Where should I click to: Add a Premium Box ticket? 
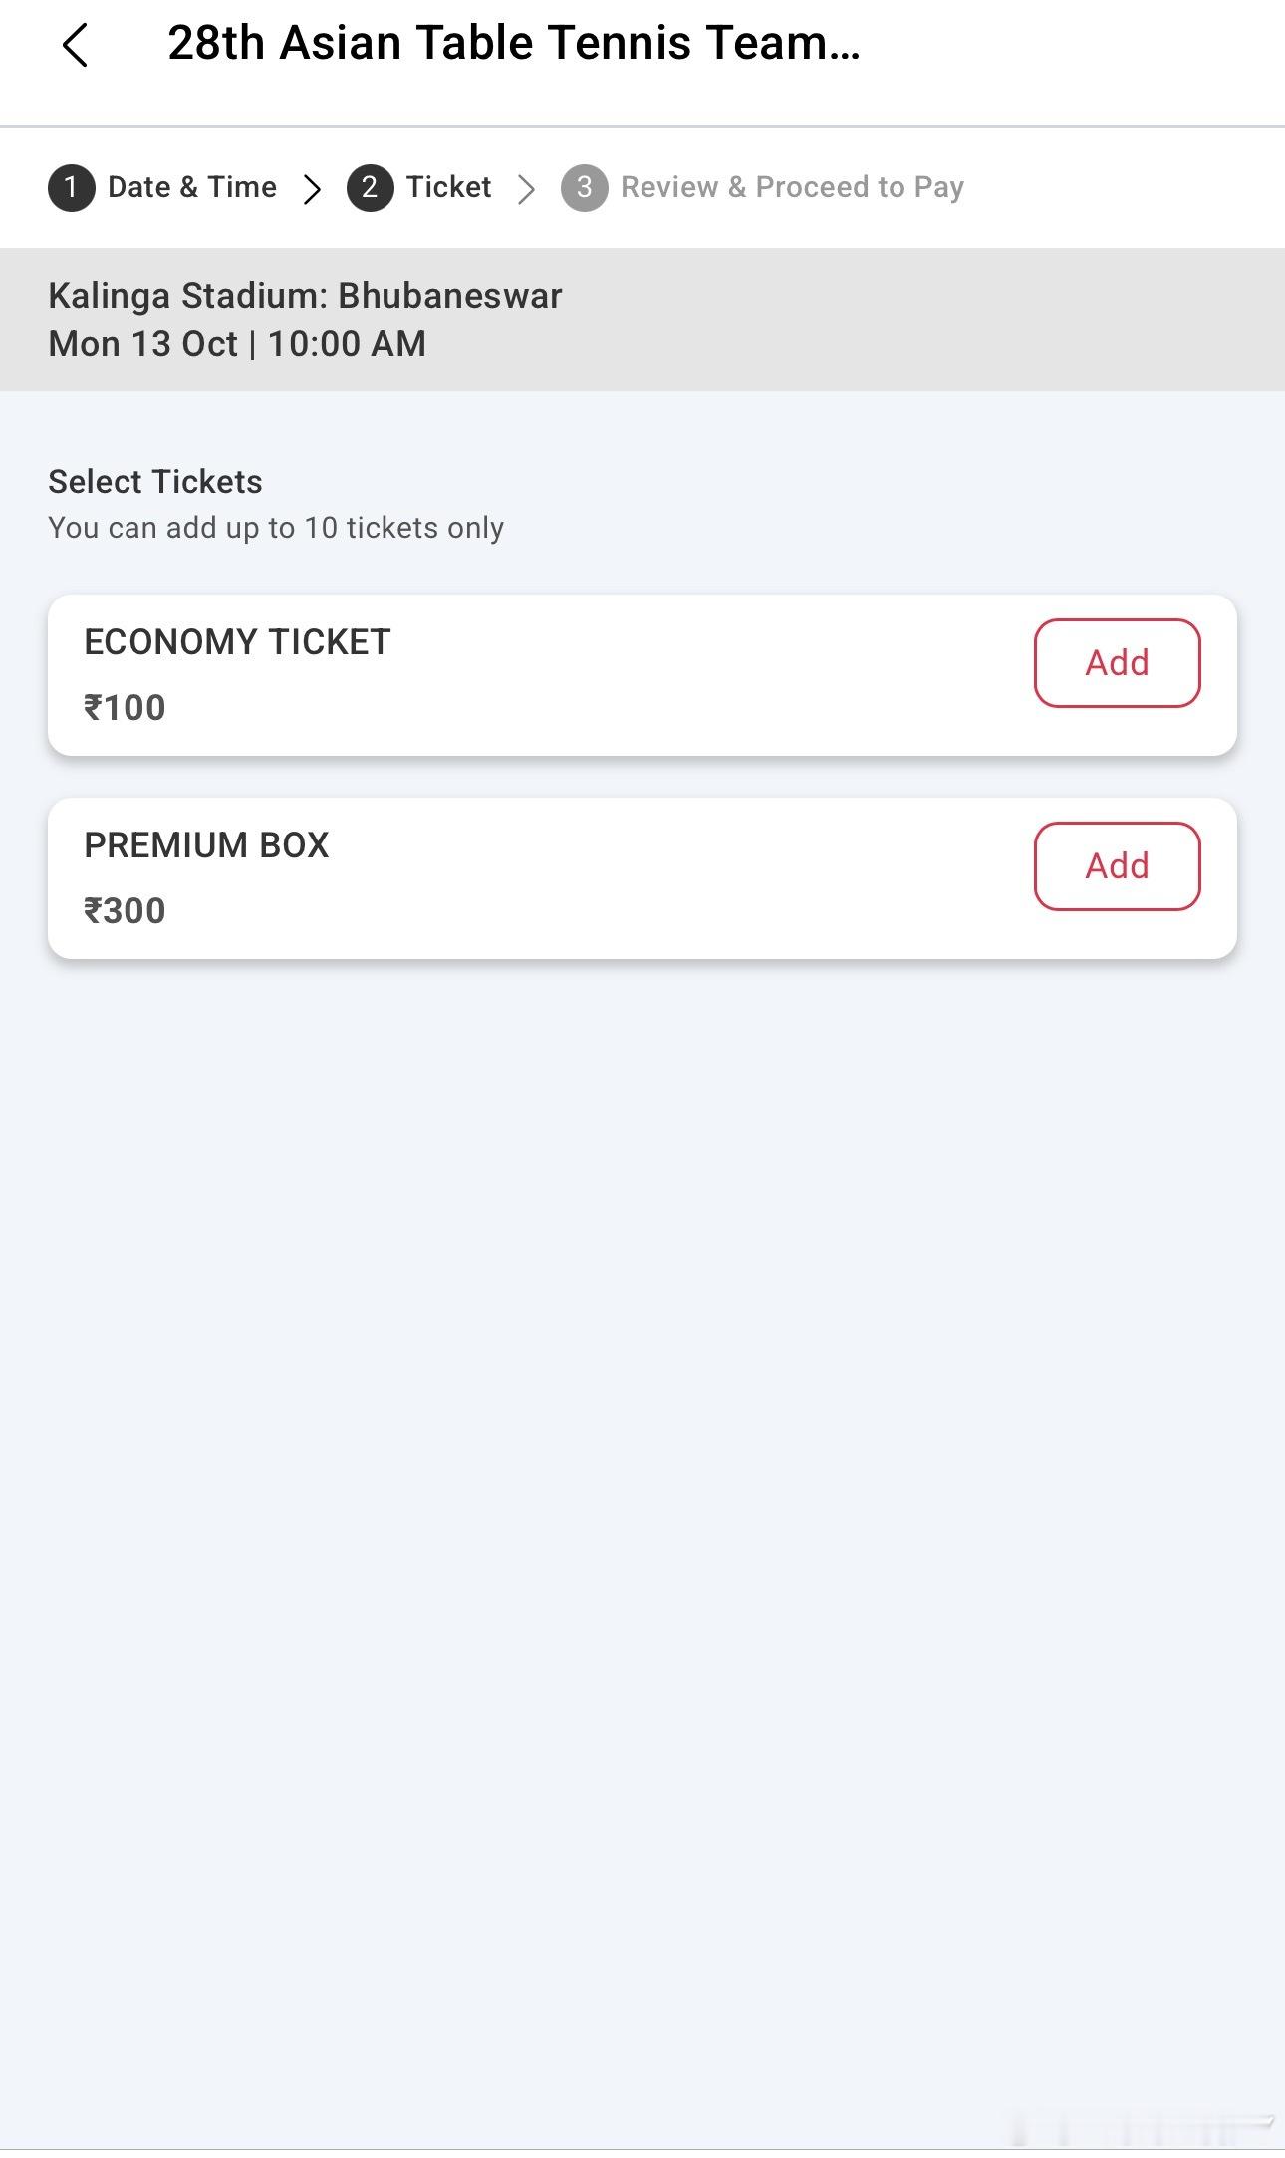[x=1117, y=866]
